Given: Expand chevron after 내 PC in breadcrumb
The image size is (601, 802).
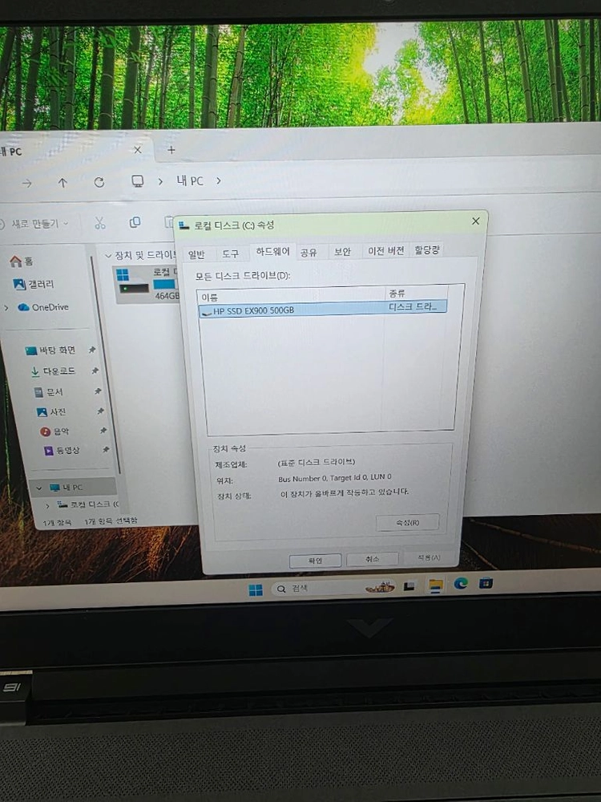Looking at the screenshot, I should 219,180.
